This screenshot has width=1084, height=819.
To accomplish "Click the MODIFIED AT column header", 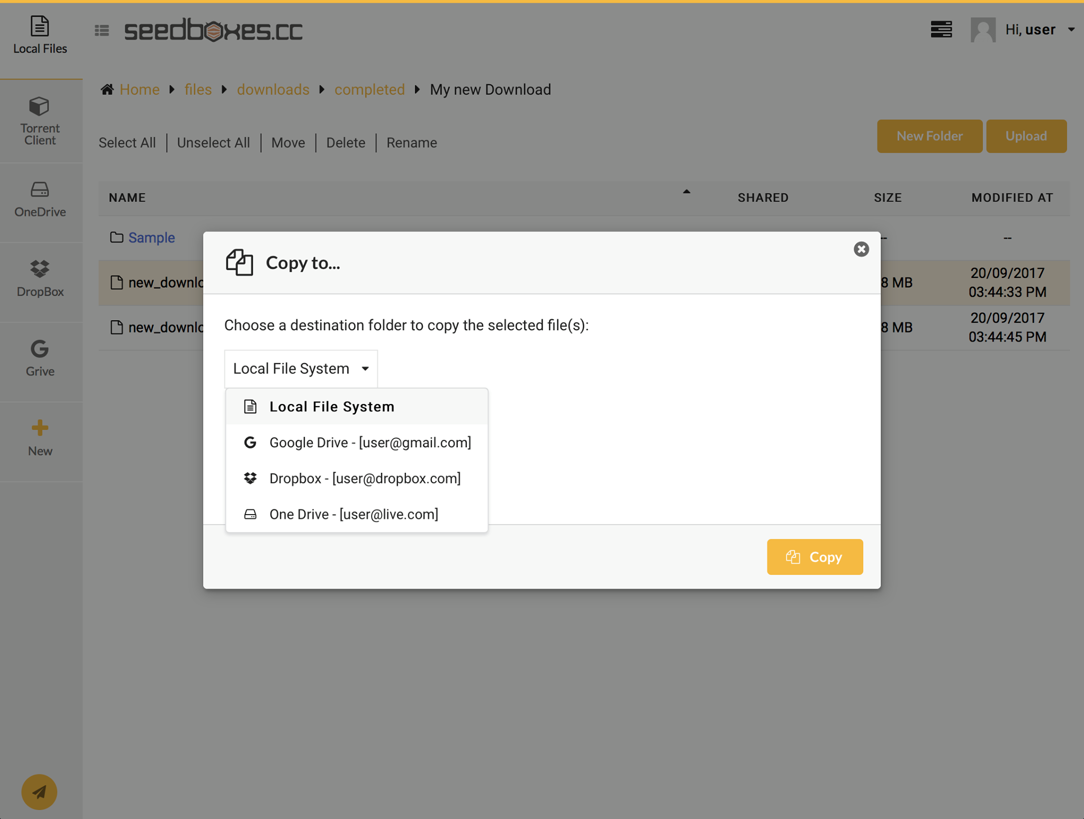I will [1012, 197].
